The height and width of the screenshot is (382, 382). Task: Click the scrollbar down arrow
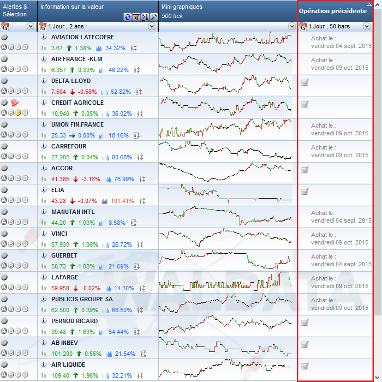[x=378, y=378]
